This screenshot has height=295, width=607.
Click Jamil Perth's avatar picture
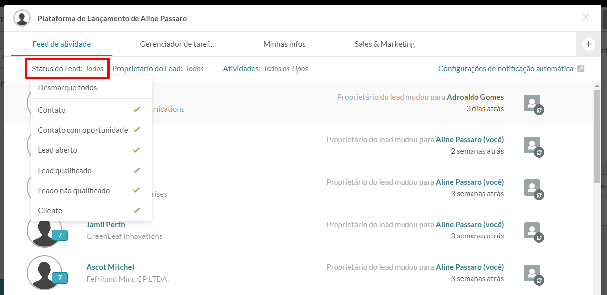pyautogui.click(x=44, y=230)
